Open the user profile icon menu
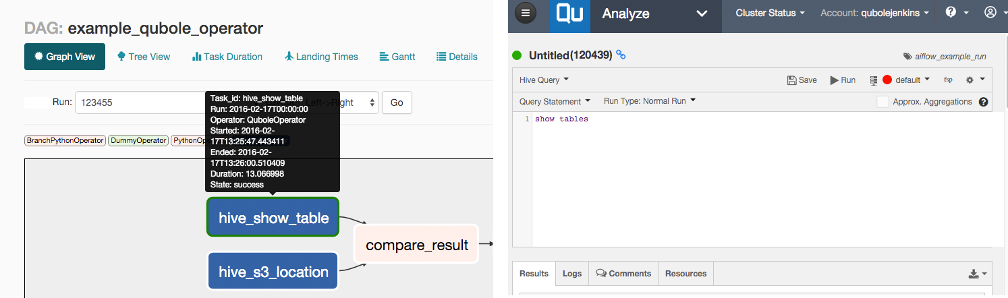 point(993,12)
